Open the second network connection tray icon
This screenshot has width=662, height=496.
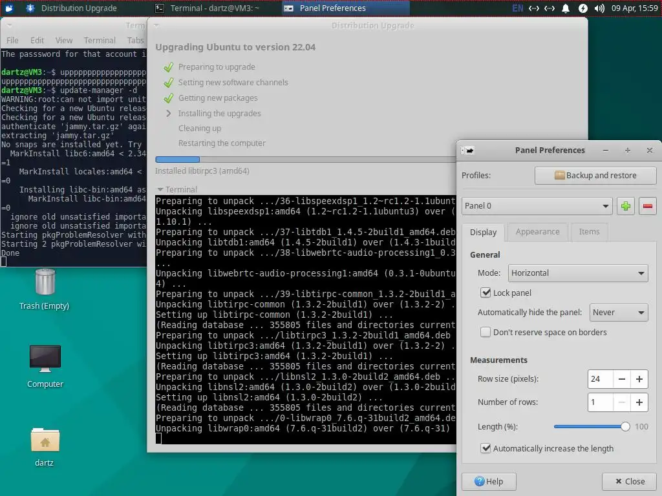point(550,8)
